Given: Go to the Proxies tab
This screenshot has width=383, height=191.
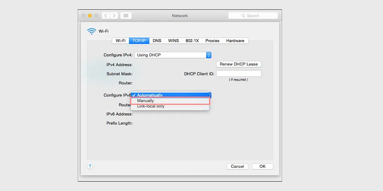Looking at the screenshot, I should click(212, 41).
